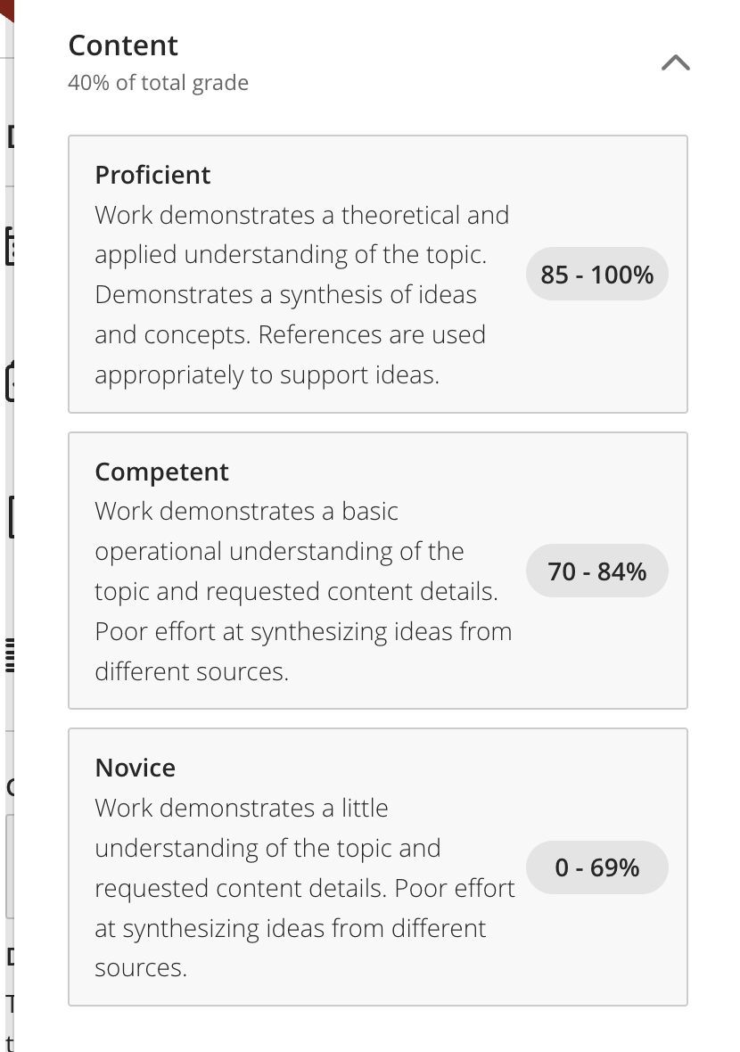Choose the 0 - 69% score pill

click(597, 867)
